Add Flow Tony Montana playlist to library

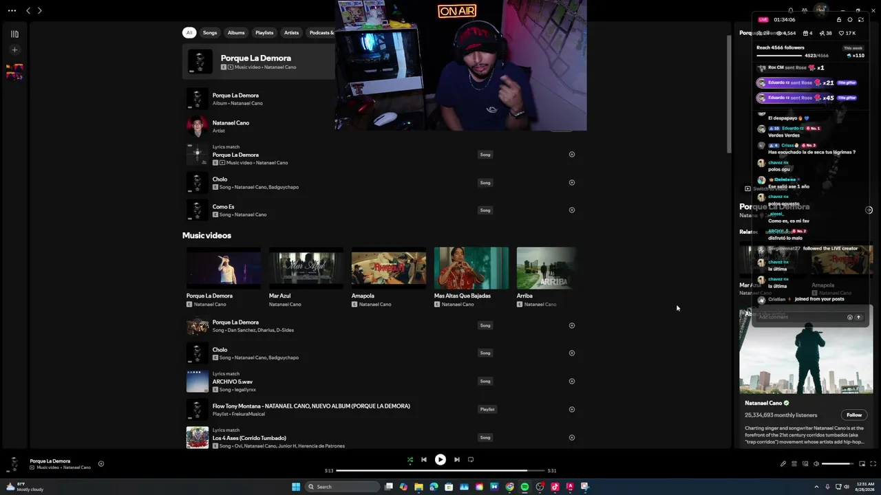pyautogui.click(x=572, y=410)
